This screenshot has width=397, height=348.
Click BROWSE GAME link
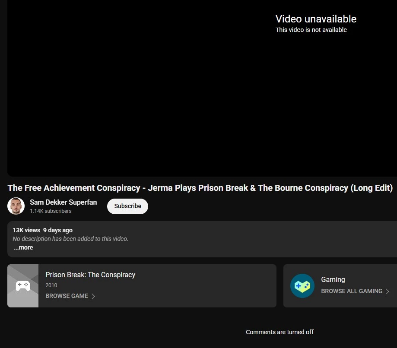click(67, 296)
